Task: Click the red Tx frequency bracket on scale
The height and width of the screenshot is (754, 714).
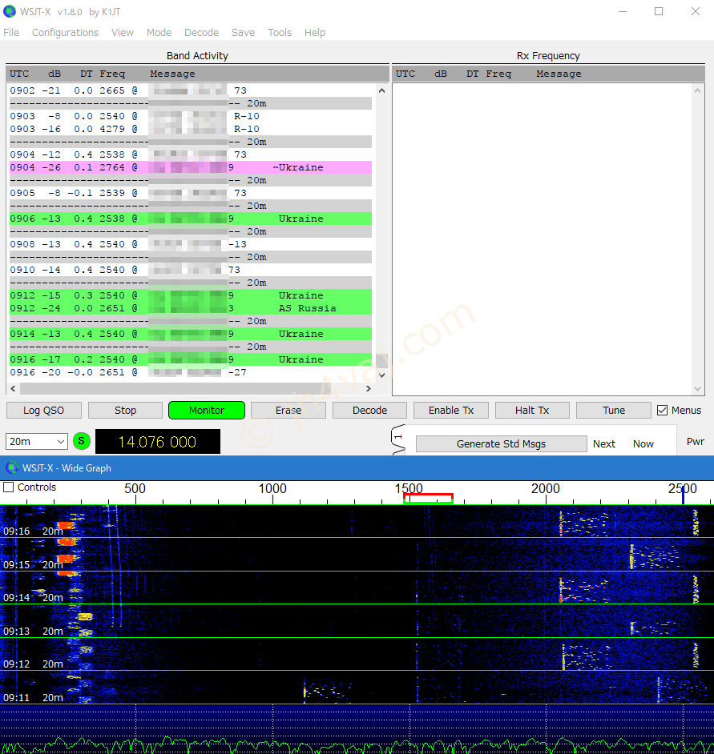Action: pos(428,496)
